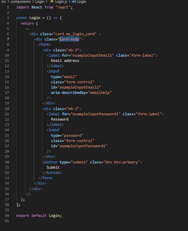188x231 pixels.
Task: Click type="password" on line 25
Action: 67,136
